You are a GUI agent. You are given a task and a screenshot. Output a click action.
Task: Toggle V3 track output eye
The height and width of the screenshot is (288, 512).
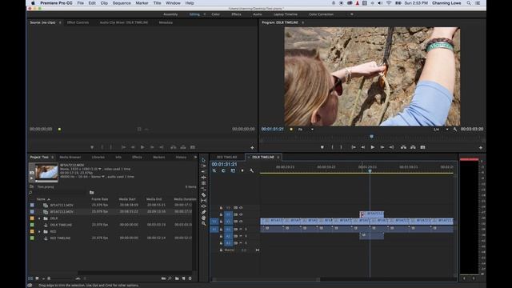[241, 208]
